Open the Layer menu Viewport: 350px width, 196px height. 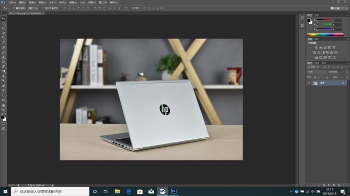tap(42, 3)
